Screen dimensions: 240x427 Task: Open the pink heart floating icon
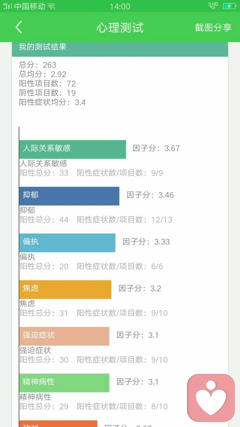(x=211, y=398)
